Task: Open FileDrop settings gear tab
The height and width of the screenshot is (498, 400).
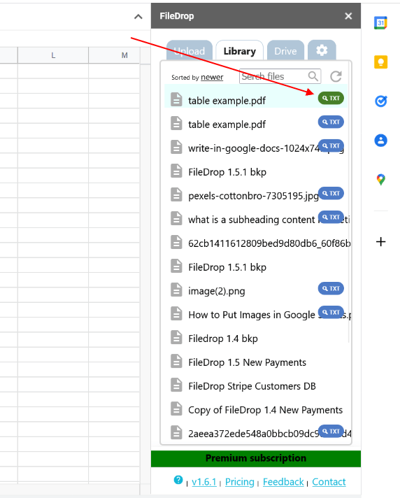Action: [x=322, y=50]
